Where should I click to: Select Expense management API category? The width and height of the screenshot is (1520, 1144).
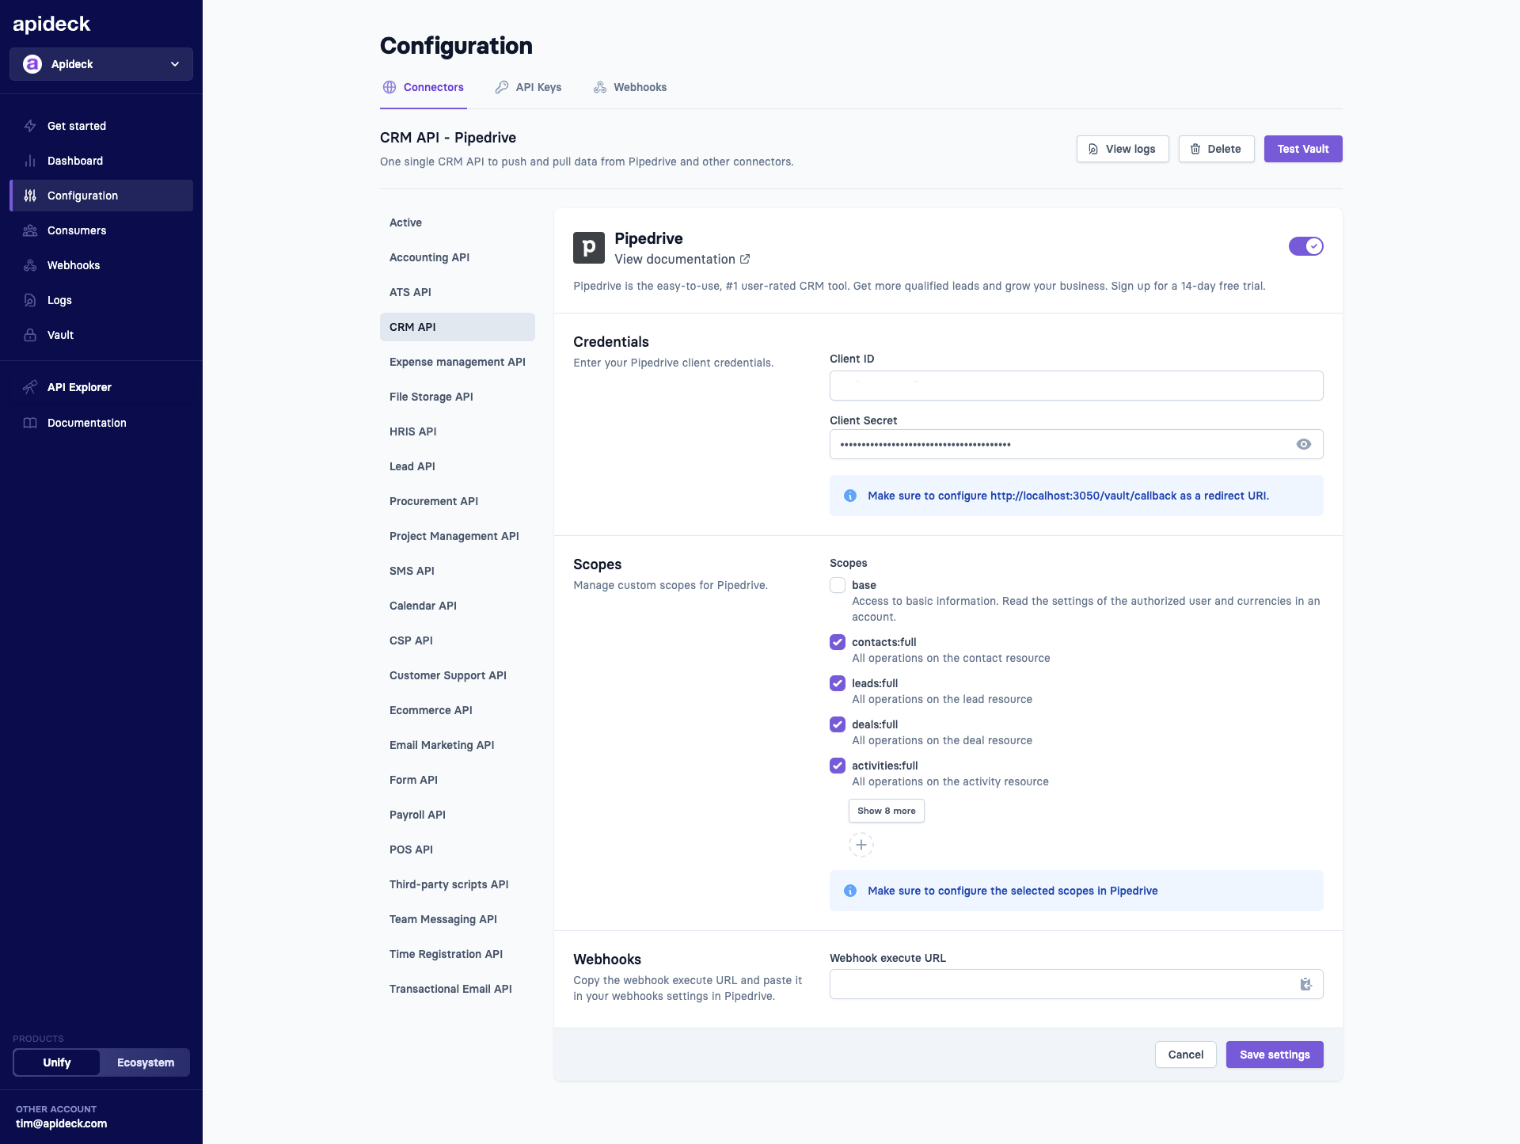tap(458, 362)
